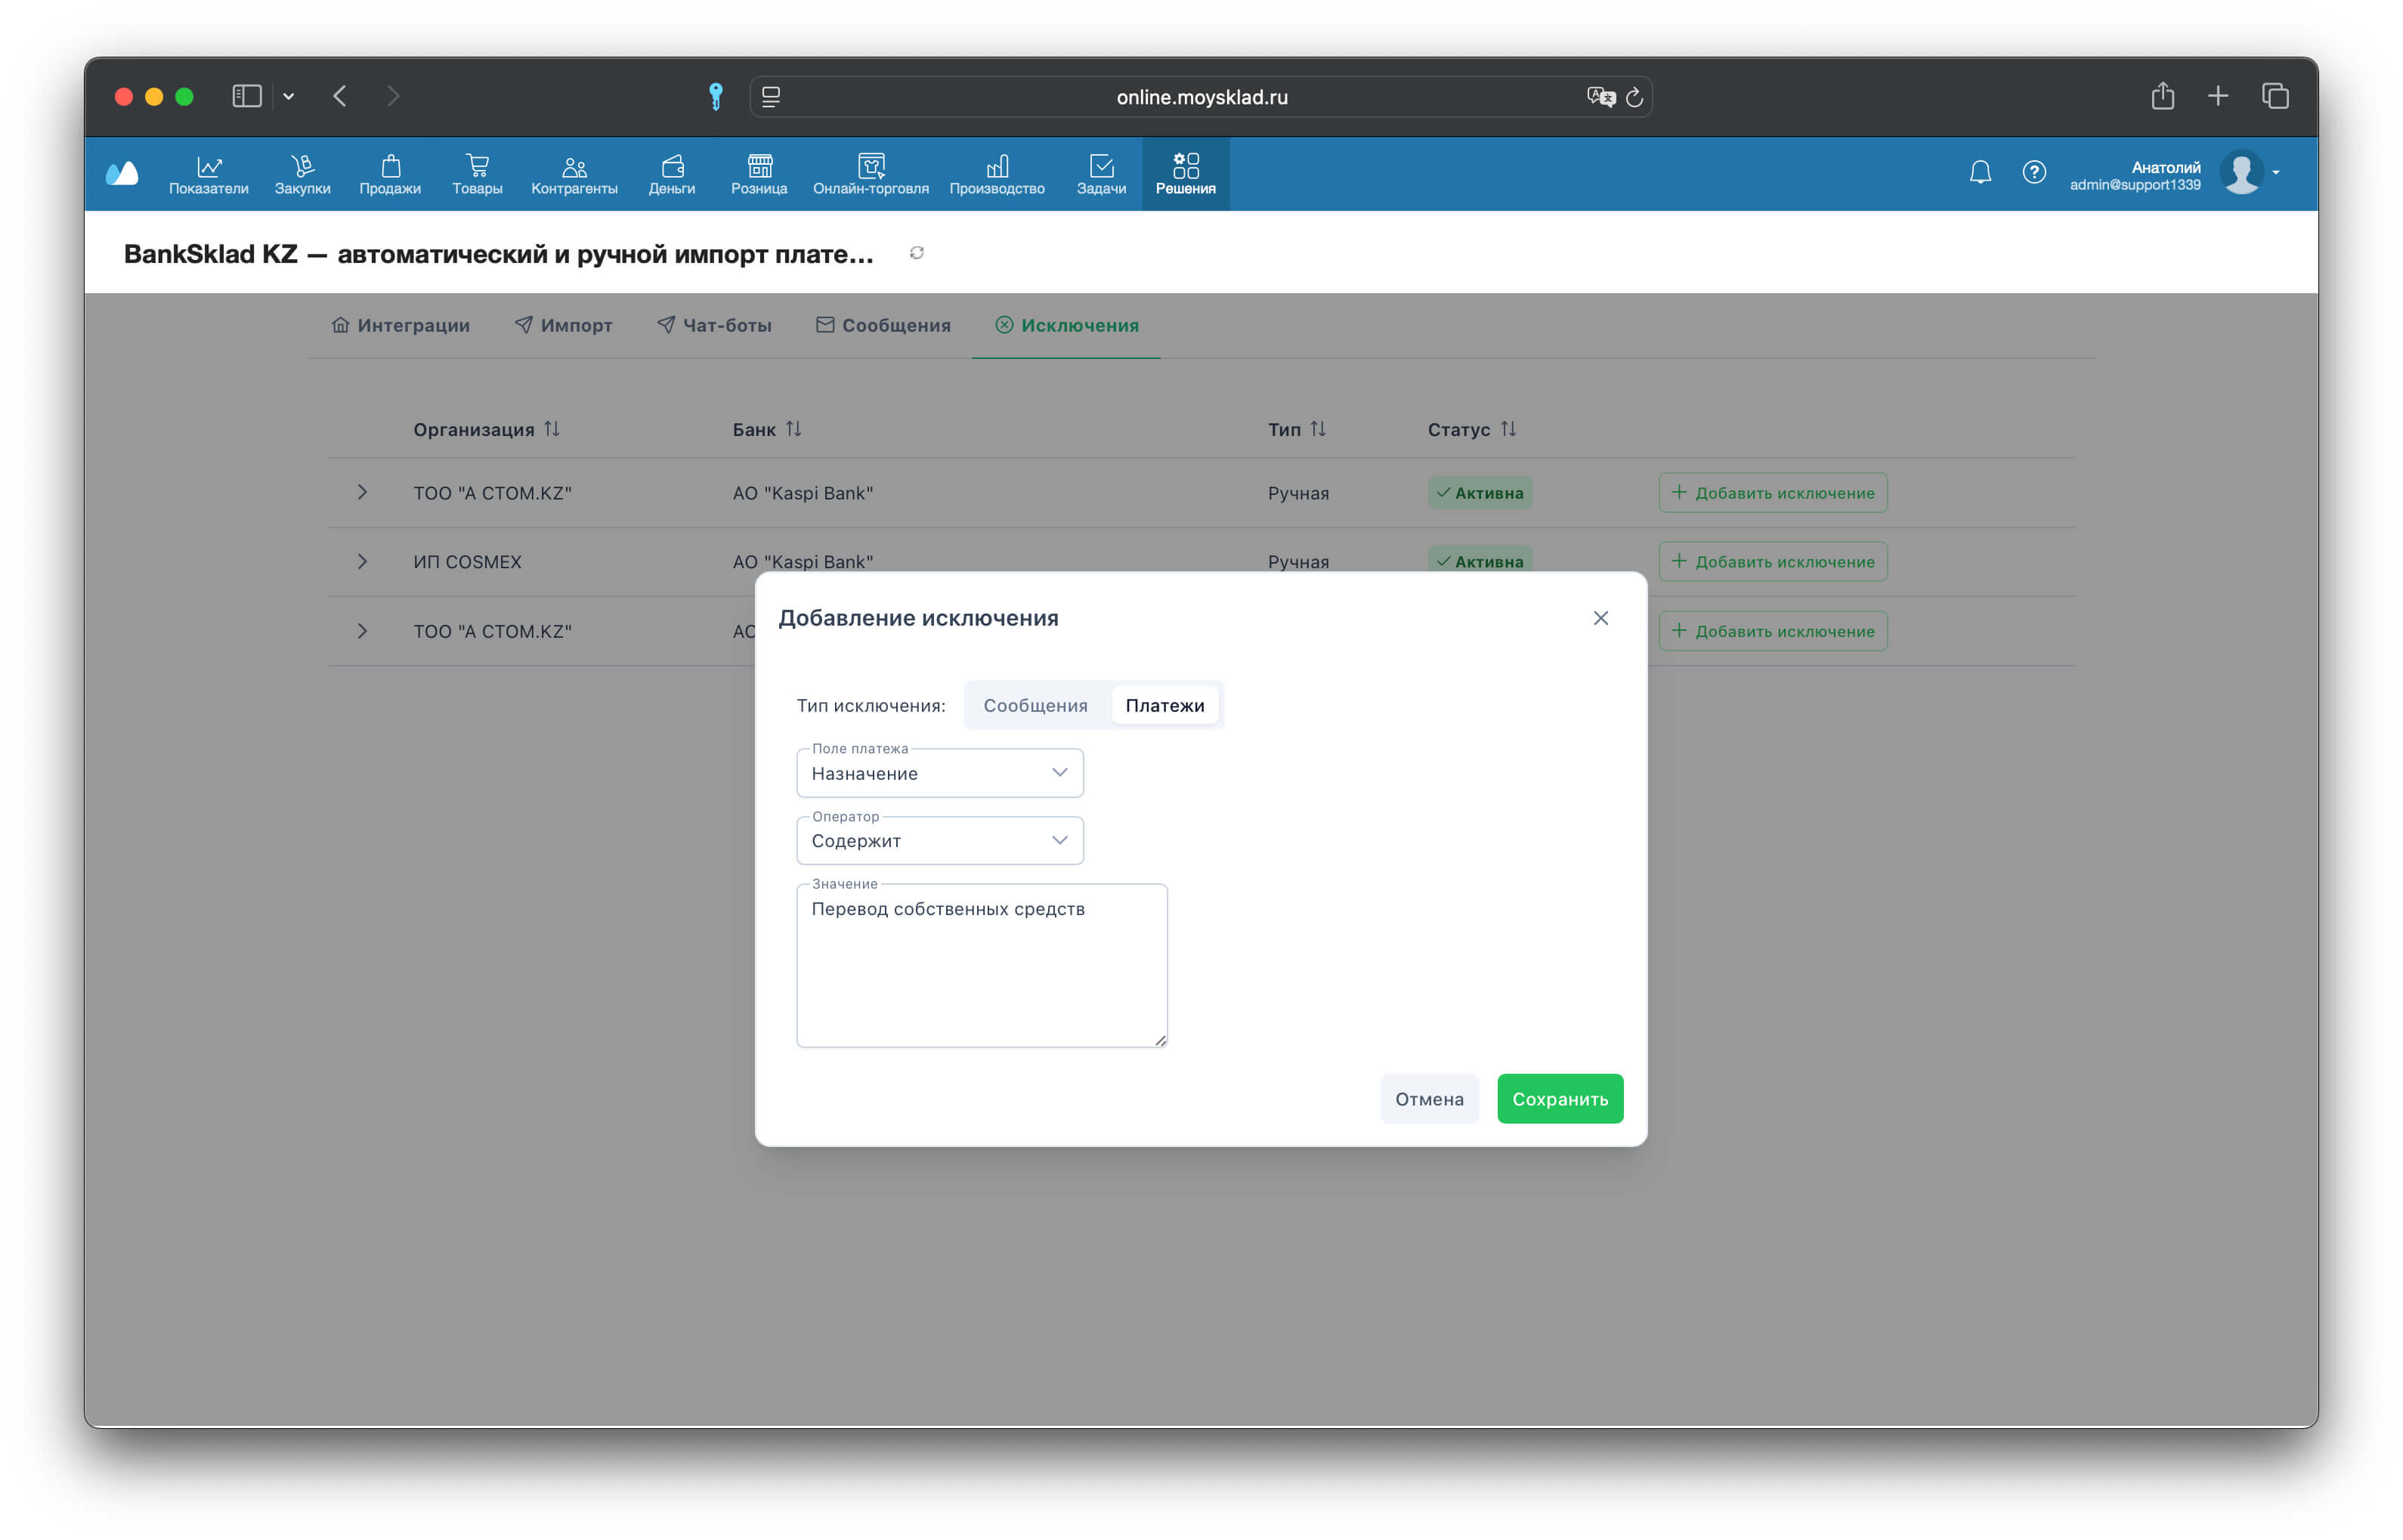
Task: Expand the ИП COSMEX row
Action: pyautogui.click(x=362, y=561)
